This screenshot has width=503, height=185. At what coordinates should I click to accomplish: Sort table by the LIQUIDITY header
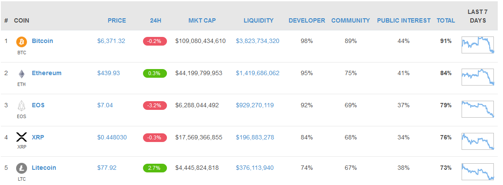[x=258, y=20]
